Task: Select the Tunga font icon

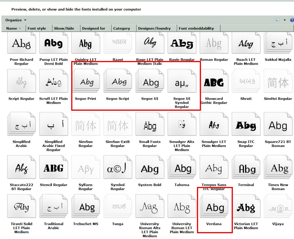Action: 118,206
